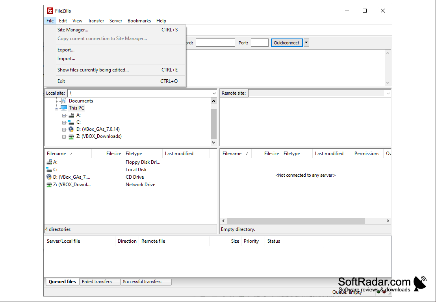
Task: Sort local files by Filename column
Action: point(68,154)
